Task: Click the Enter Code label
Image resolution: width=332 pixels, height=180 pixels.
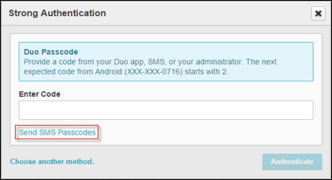Action: (40, 94)
